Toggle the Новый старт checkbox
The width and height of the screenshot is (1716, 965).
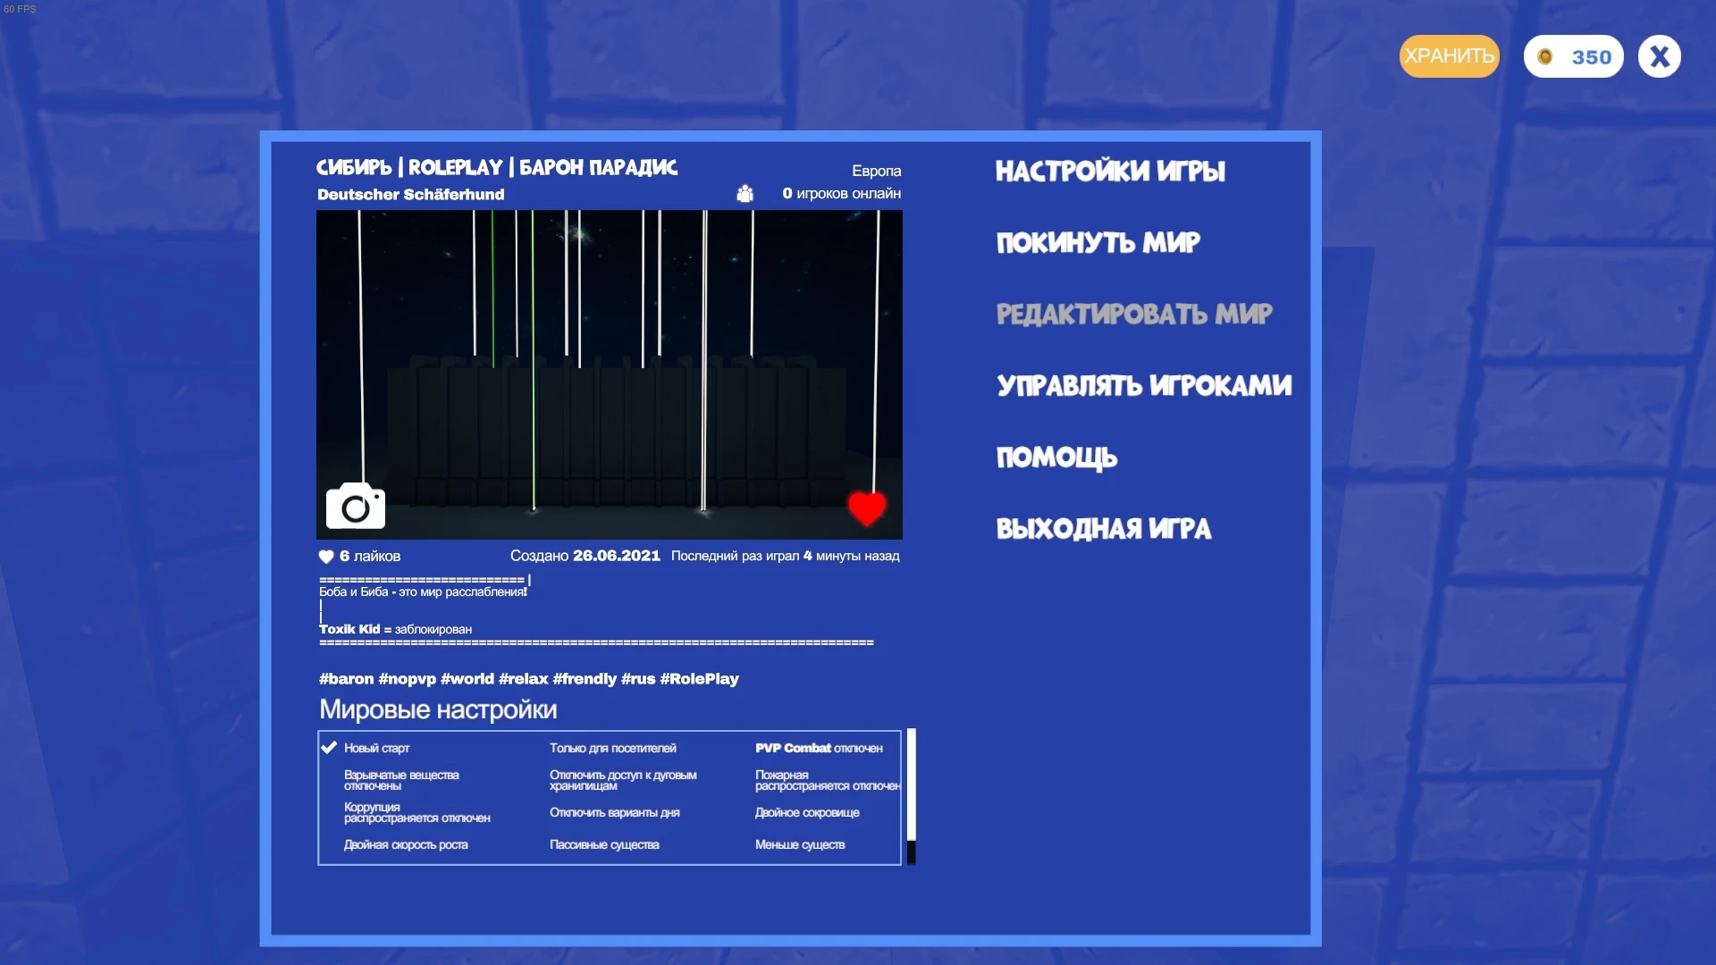(x=329, y=748)
